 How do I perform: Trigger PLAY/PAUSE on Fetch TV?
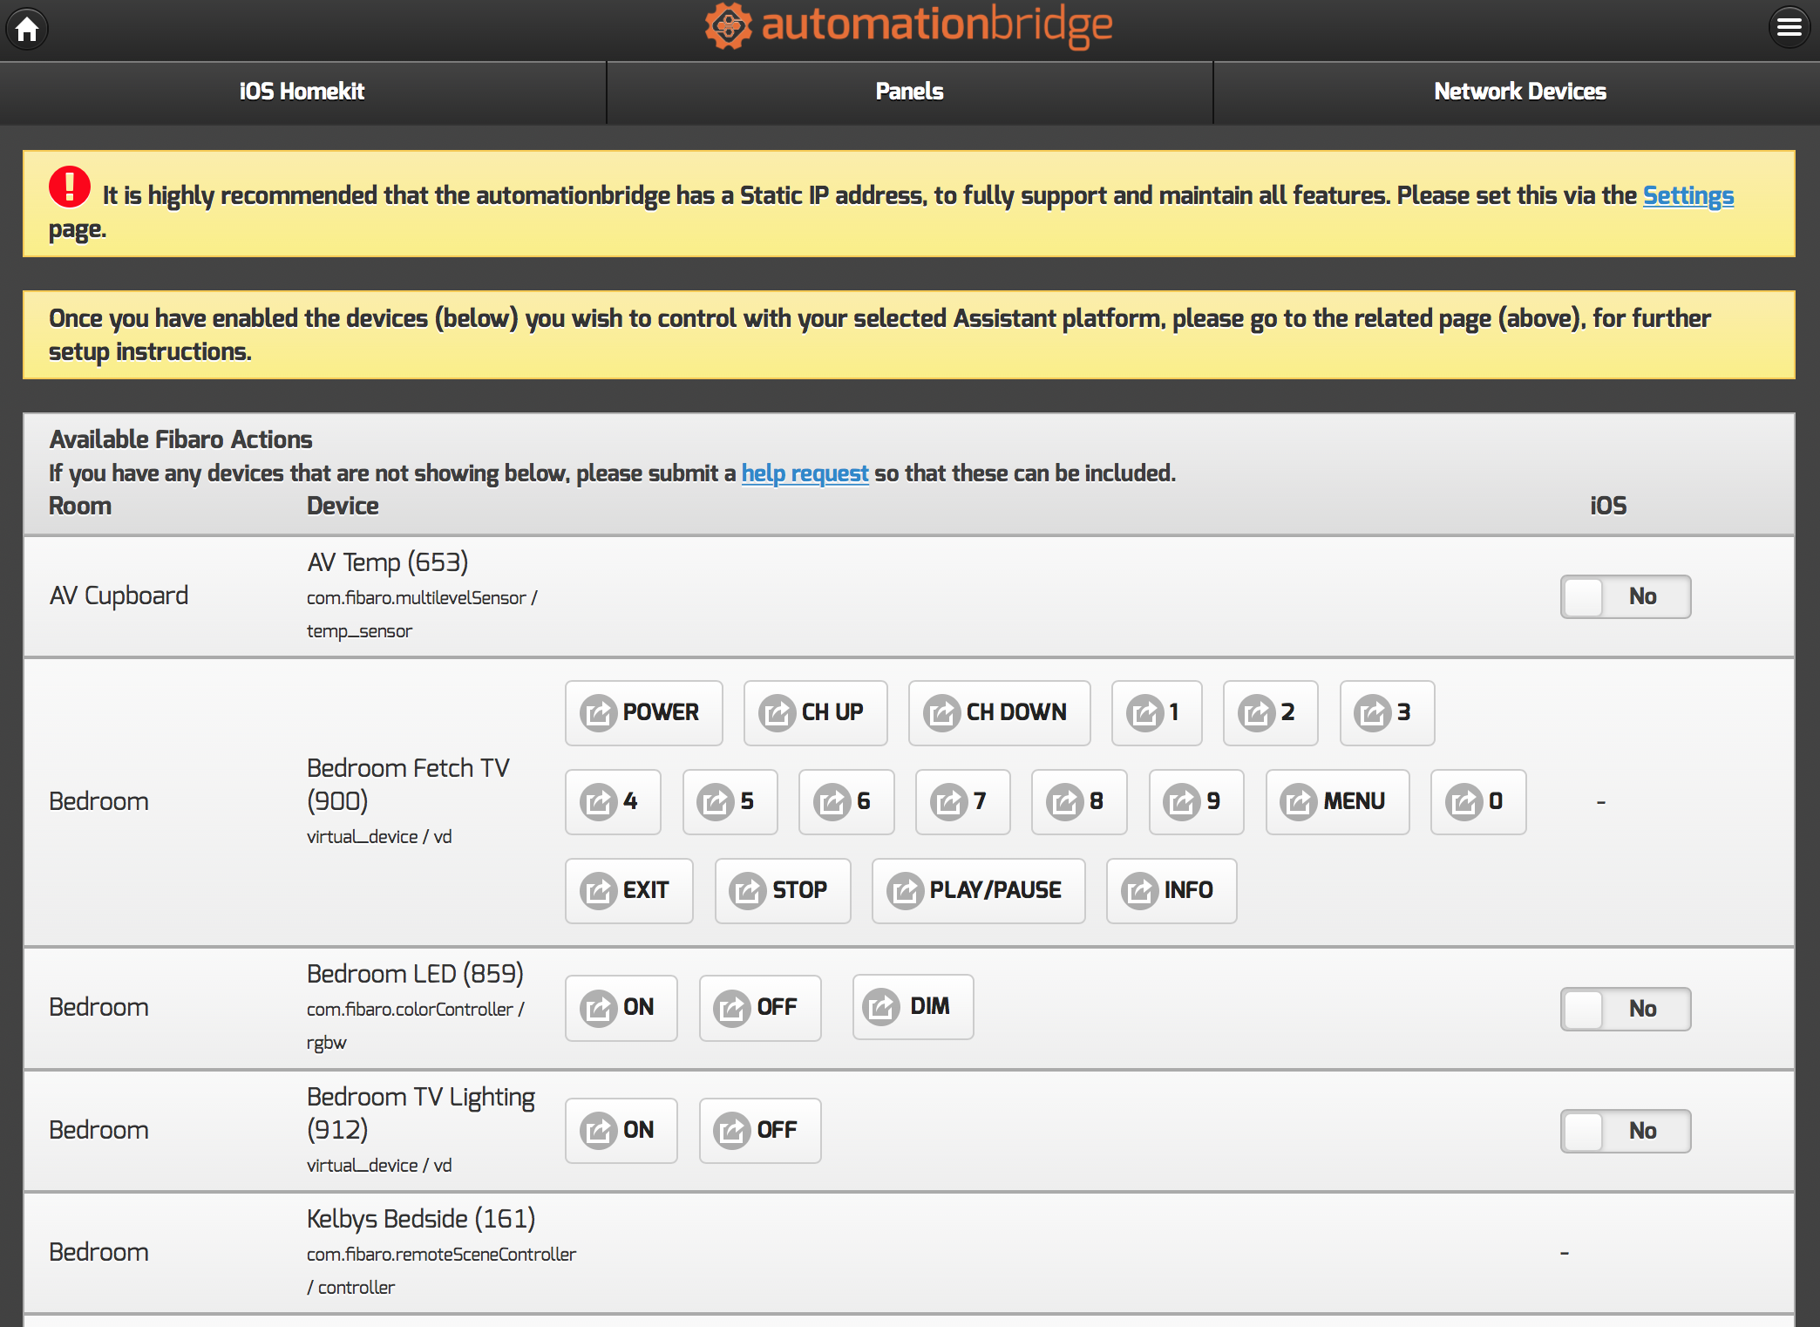[x=978, y=891]
